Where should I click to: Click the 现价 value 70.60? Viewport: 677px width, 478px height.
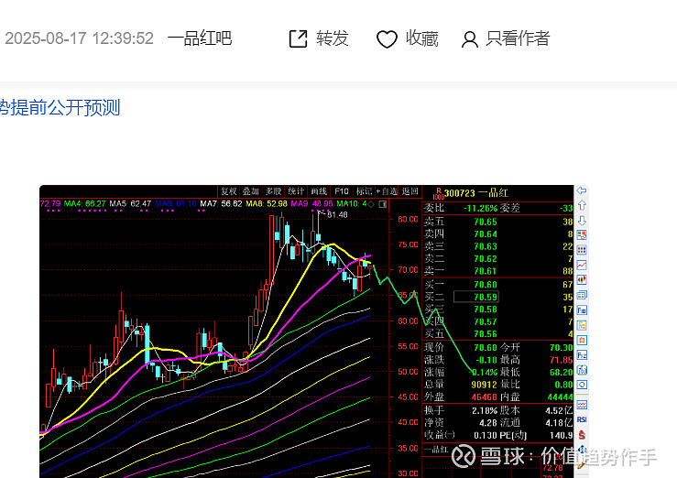point(486,348)
